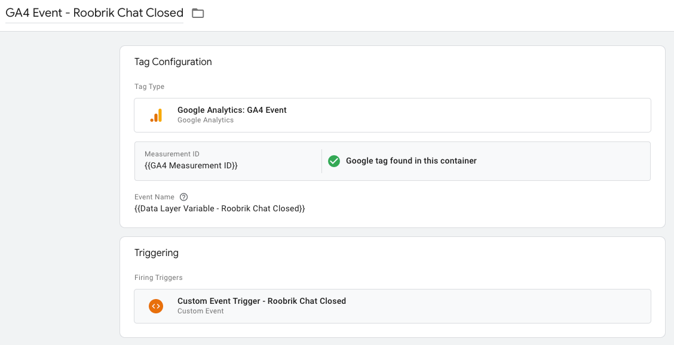
Task: Open the Event Name help question mark
Action: [x=183, y=197]
